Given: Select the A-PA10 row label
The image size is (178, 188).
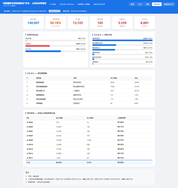Looking at the screenshot, I should click(30, 145).
